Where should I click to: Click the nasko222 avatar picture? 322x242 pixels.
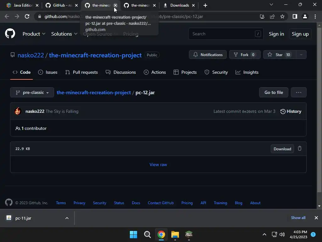click(x=18, y=111)
